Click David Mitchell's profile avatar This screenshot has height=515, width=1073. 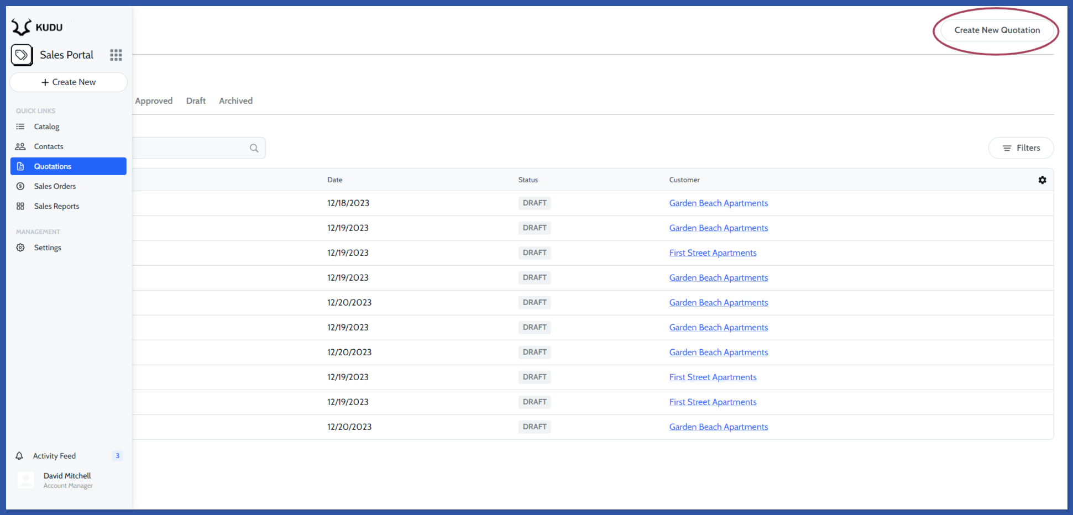[x=26, y=480]
